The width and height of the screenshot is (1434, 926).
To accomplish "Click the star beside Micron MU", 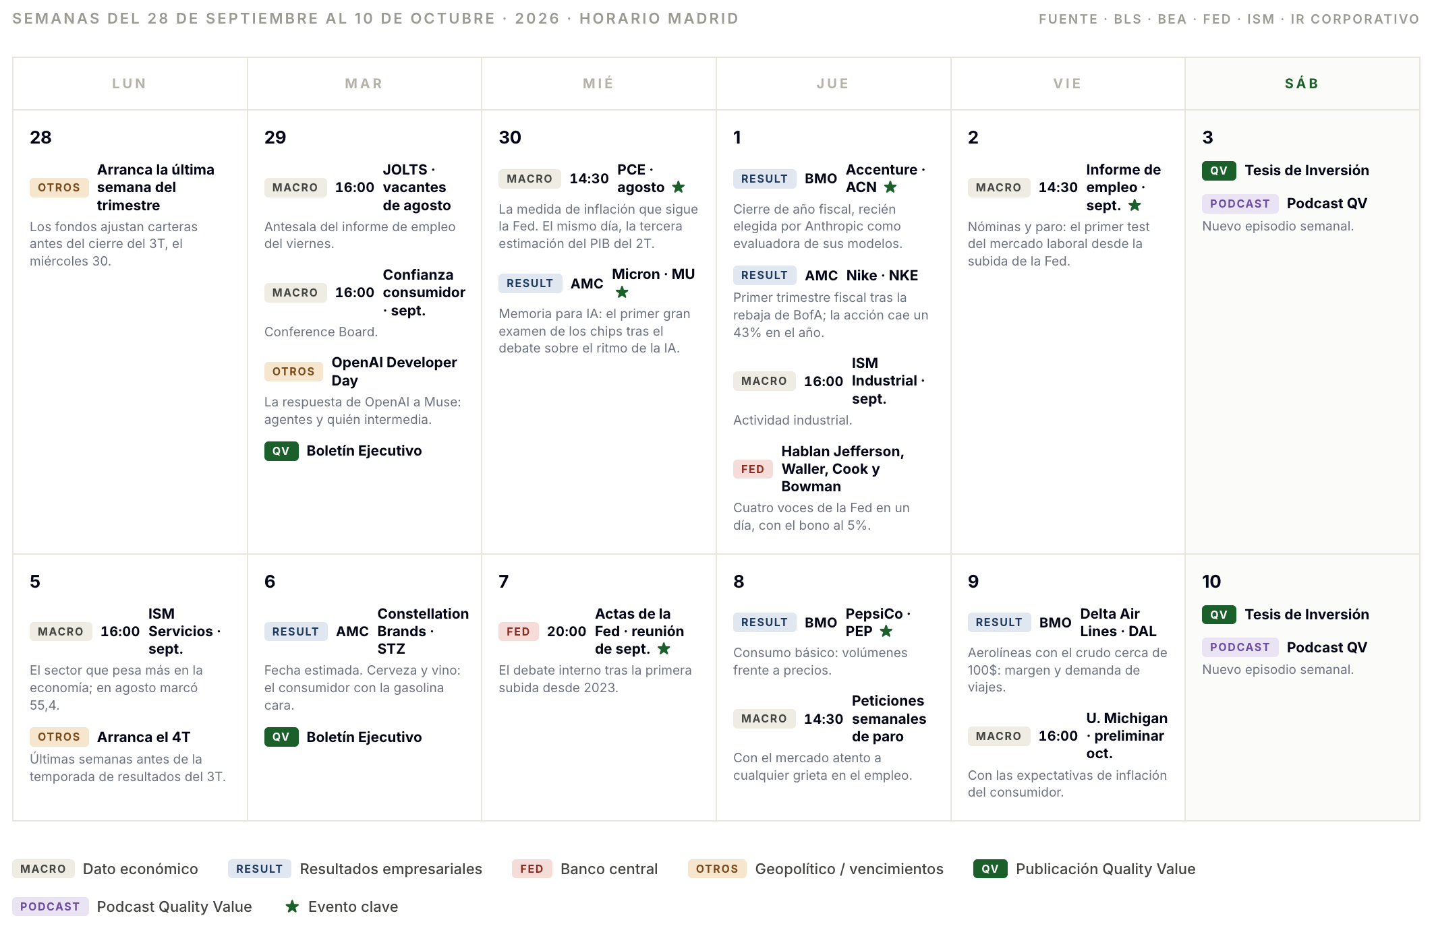I will [x=622, y=292].
